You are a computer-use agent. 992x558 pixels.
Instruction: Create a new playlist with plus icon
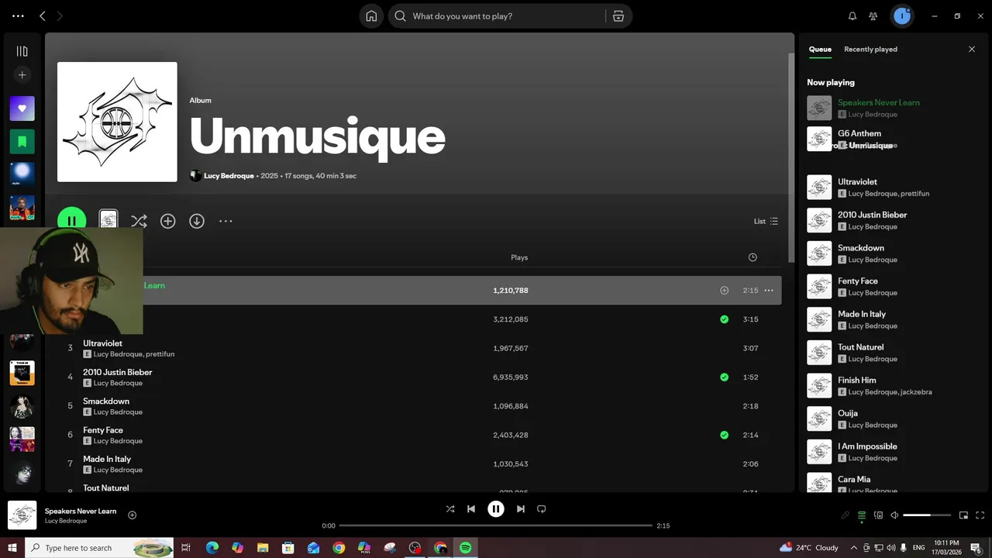[x=22, y=75]
